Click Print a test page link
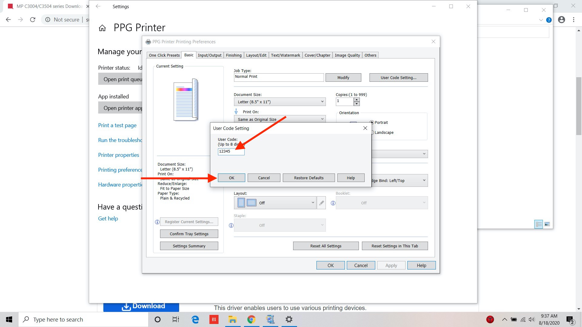The image size is (582, 327). point(117,125)
